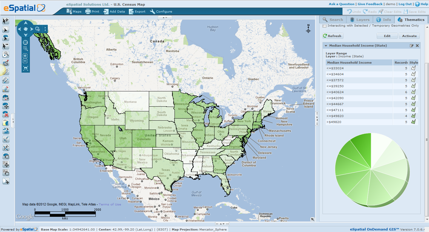Zoom to full extent of the map
This screenshot has height=232, width=429.
[x=25, y=68]
